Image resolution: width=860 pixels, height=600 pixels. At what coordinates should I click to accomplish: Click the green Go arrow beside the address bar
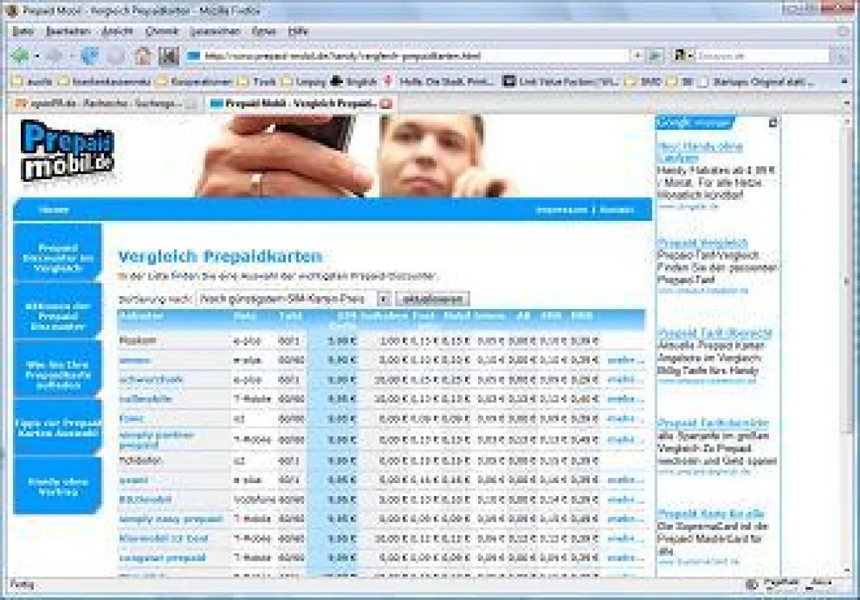[x=653, y=55]
